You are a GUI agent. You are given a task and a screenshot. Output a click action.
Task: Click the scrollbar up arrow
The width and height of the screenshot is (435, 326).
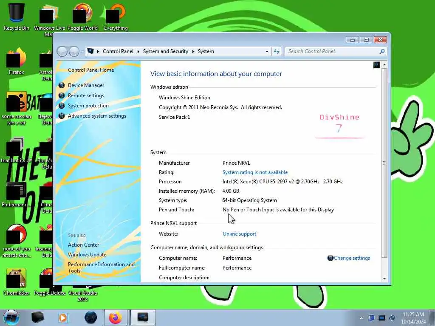click(x=384, y=65)
